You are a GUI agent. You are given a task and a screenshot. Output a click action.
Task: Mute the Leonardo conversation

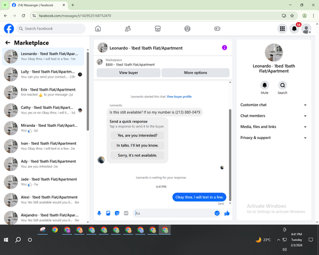tap(265, 85)
